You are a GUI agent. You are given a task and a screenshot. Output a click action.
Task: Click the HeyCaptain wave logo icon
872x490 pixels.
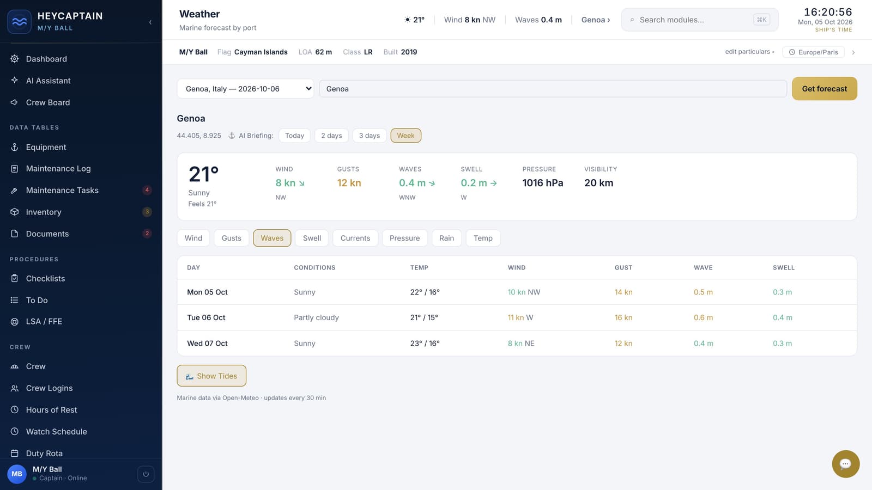click(x=19, y=22)
